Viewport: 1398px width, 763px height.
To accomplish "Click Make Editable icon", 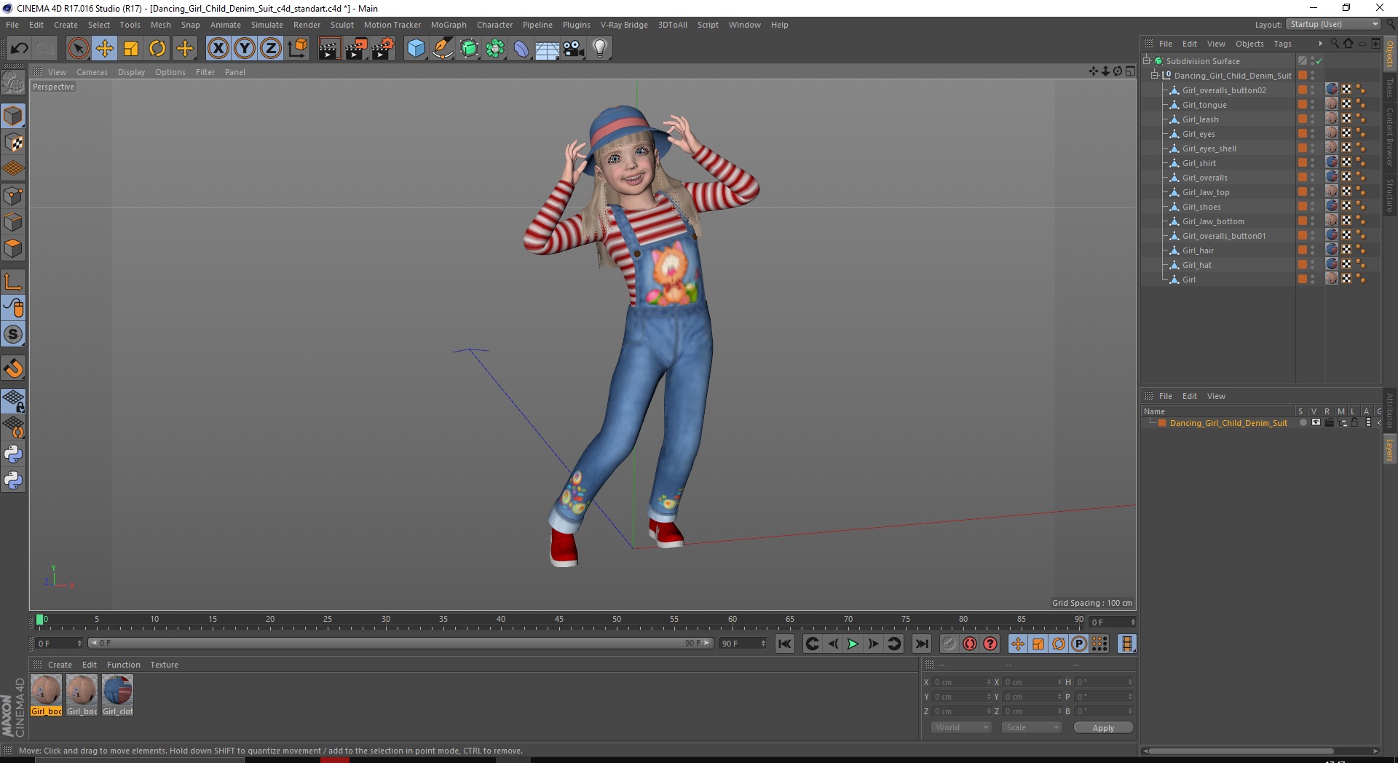I will pos(13,83).
